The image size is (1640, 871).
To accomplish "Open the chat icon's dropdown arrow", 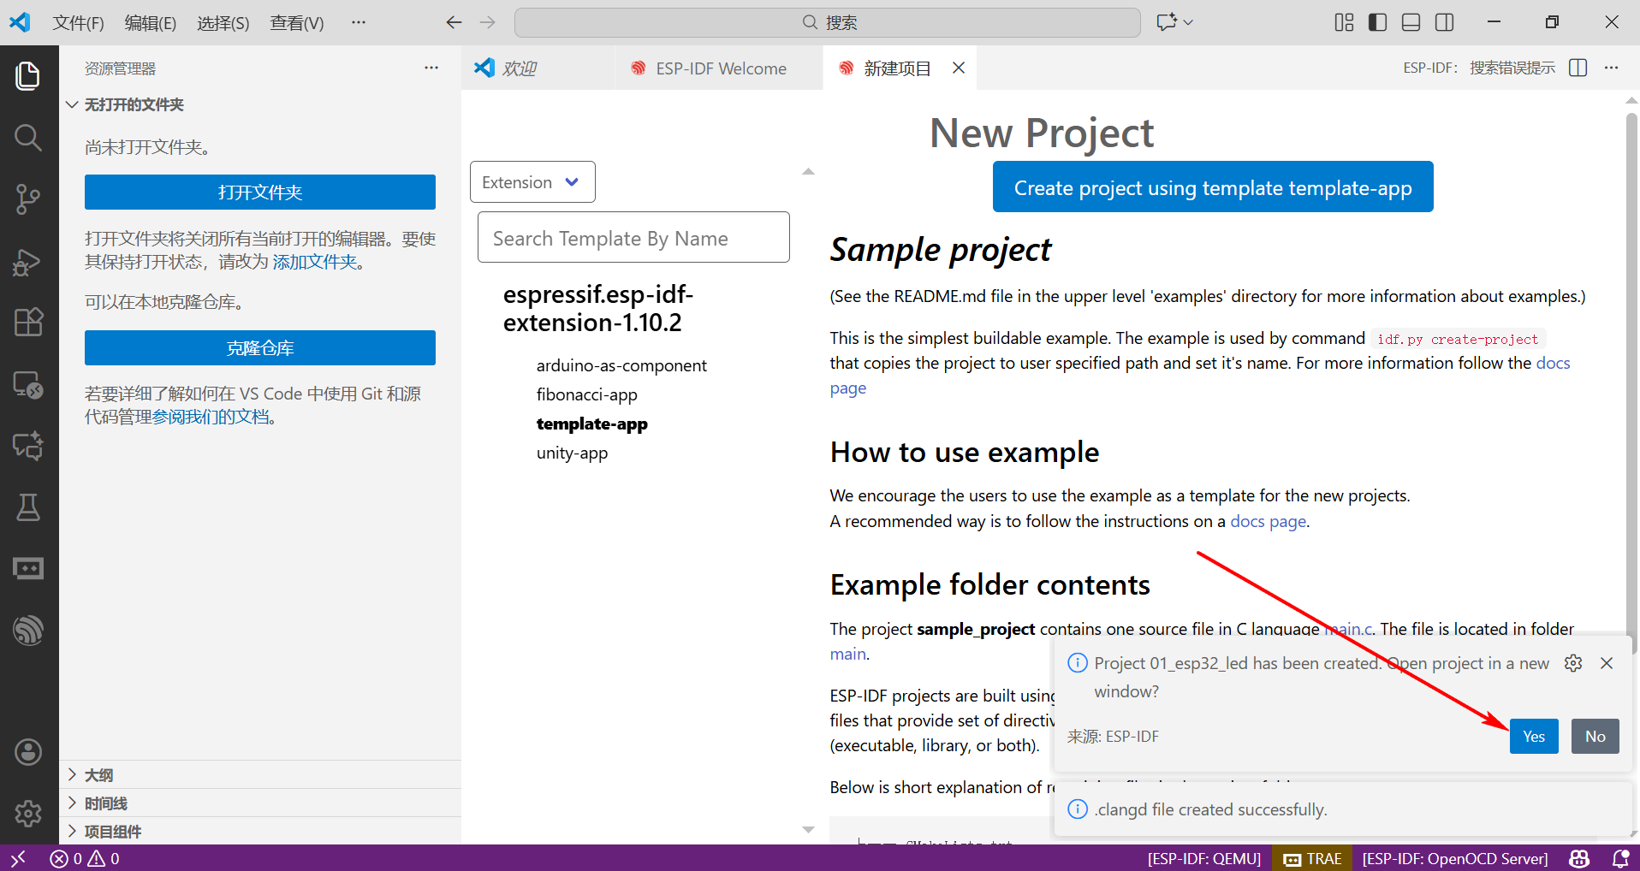I will pos(1188,22).
